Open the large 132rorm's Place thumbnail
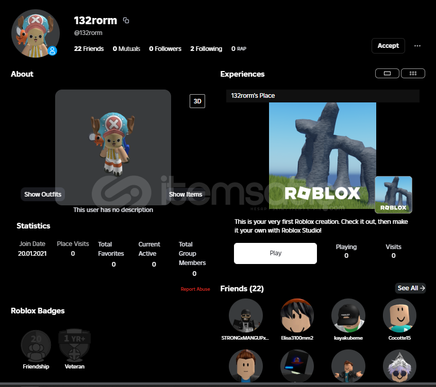Screen dimensions: 436x387 323,155
